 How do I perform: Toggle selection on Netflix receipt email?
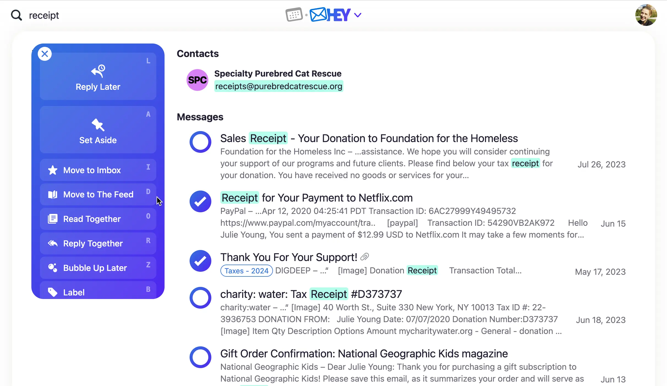[x=201, y=201]
